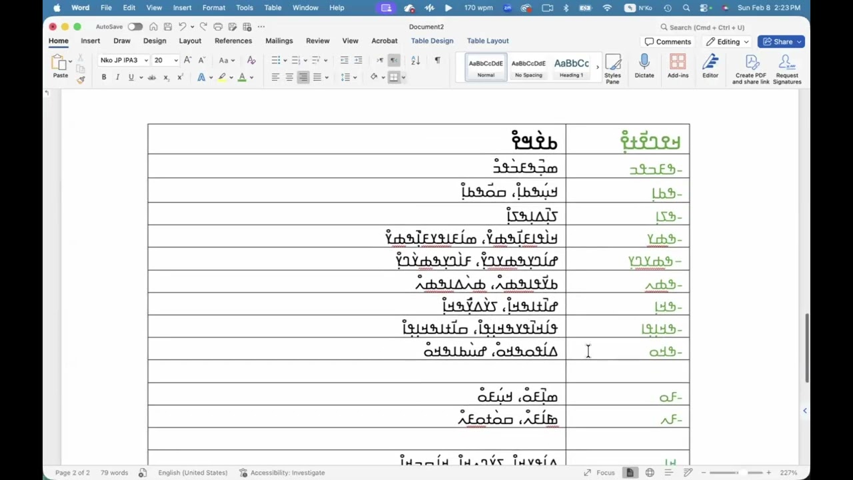Click the Share button
The image size is (853, 480).
point(781,42)
